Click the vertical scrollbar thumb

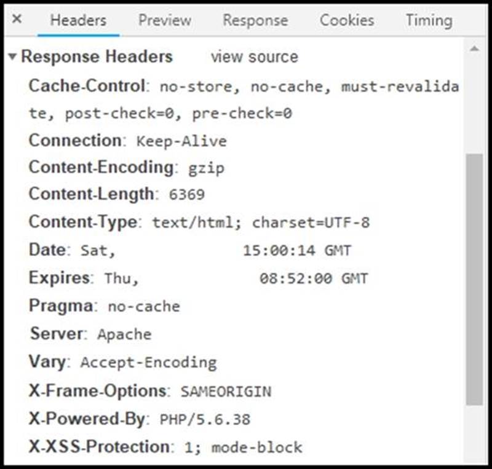pos(474,277)
